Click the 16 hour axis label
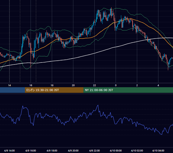 (x=31, y=85)
